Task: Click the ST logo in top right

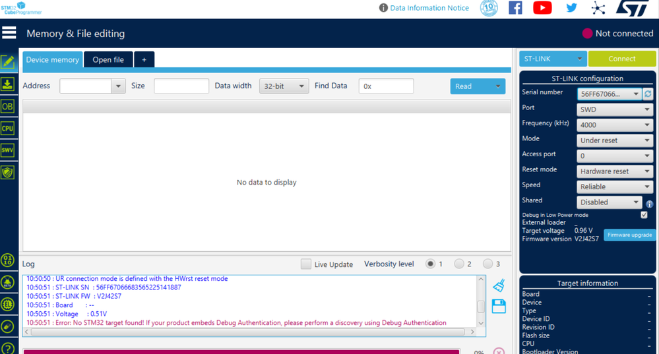Action: coord(633,9)
